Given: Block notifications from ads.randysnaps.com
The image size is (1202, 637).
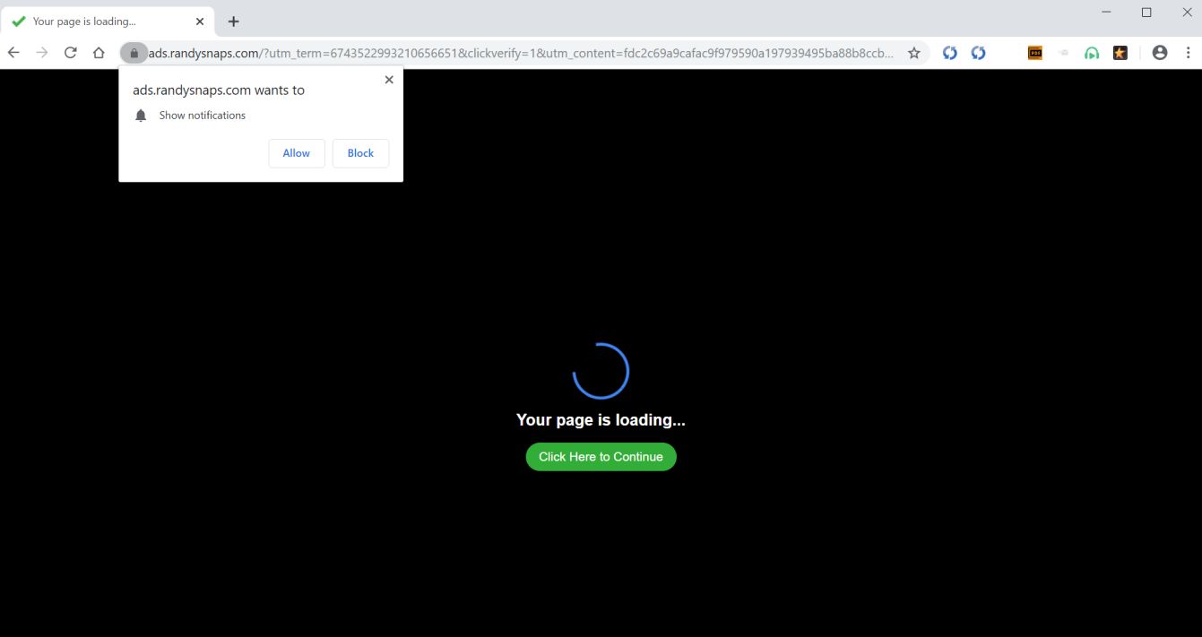Looking at the screenshot, I should point(360,153).
